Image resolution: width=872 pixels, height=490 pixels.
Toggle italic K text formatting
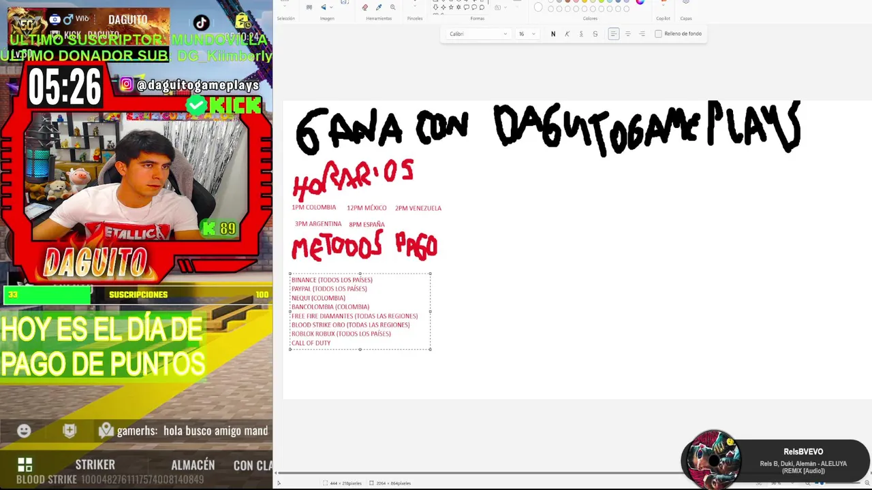tap(567, 34)
